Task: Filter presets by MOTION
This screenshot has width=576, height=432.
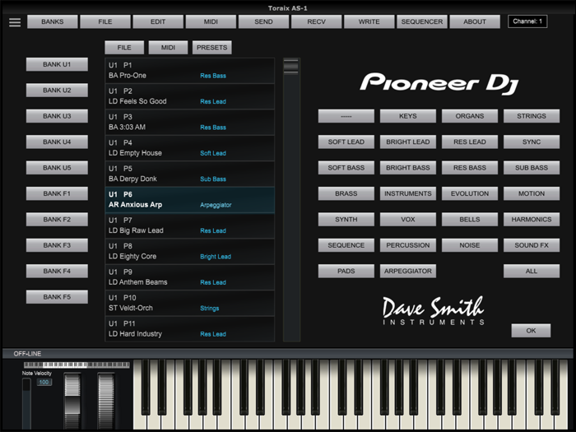Action: point(532,193)
